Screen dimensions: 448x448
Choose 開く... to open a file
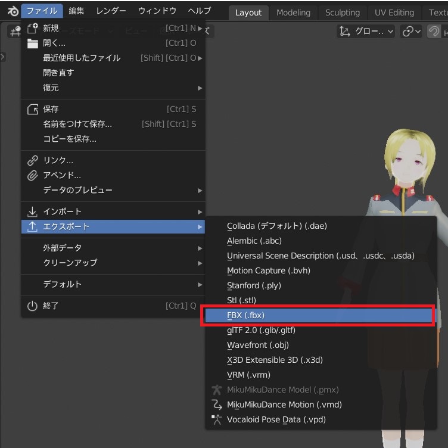click(113, 43)
